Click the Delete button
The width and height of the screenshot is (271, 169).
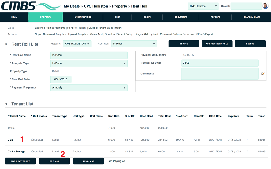point(250,44)
